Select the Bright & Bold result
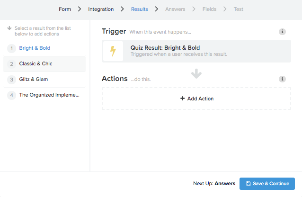Screen dimensions: 302x197 coord(44,48)
